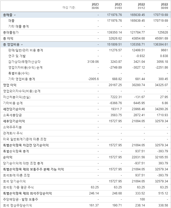Screen dimensions: 171x208
Task: Select 희석 정상주당순이익 value 338.58
Action: point(163,205)
